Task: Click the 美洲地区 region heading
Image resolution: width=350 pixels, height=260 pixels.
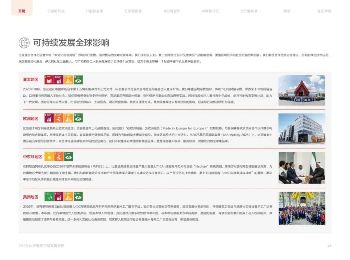Action: point(30,197)
